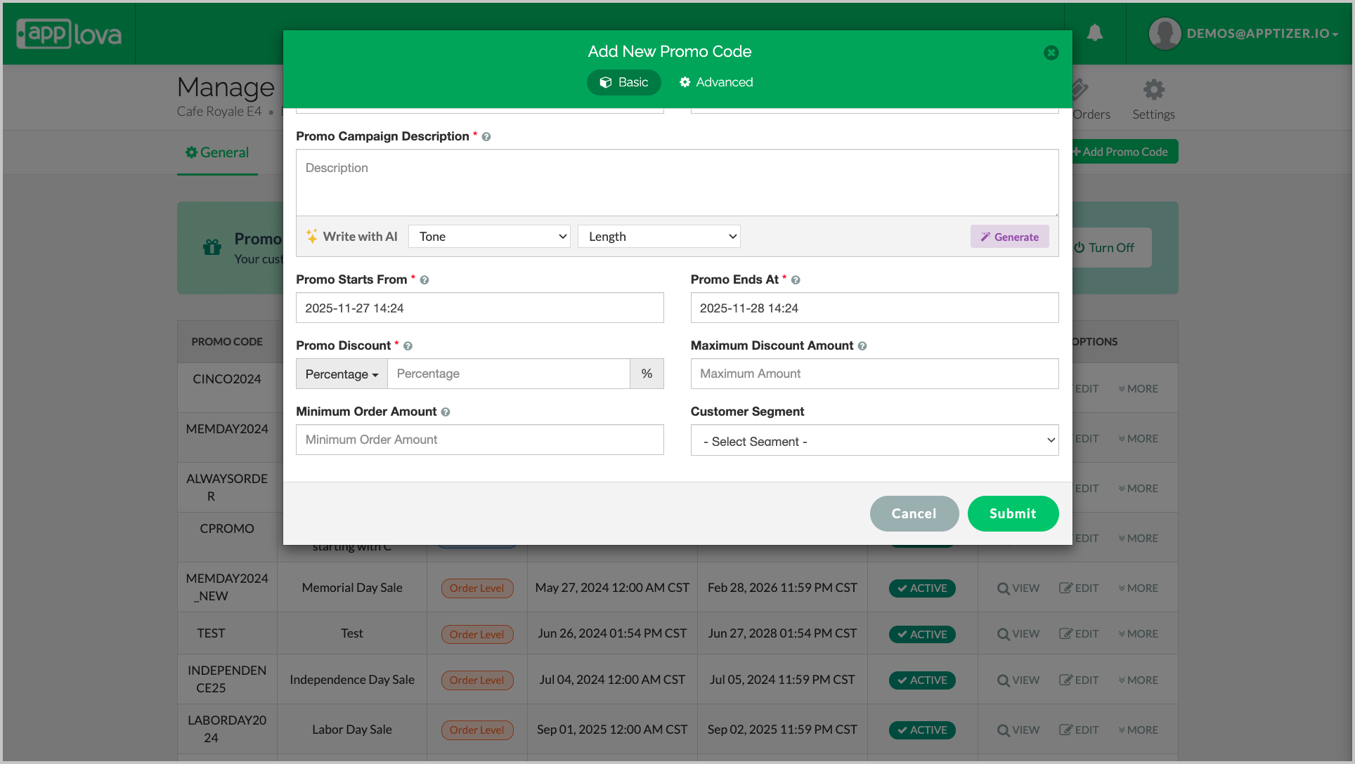Image resolution: width=1355 pixels, height=764 pixels.
Task: Click help icon beside Promo Ends At
Action: [796, 280]
